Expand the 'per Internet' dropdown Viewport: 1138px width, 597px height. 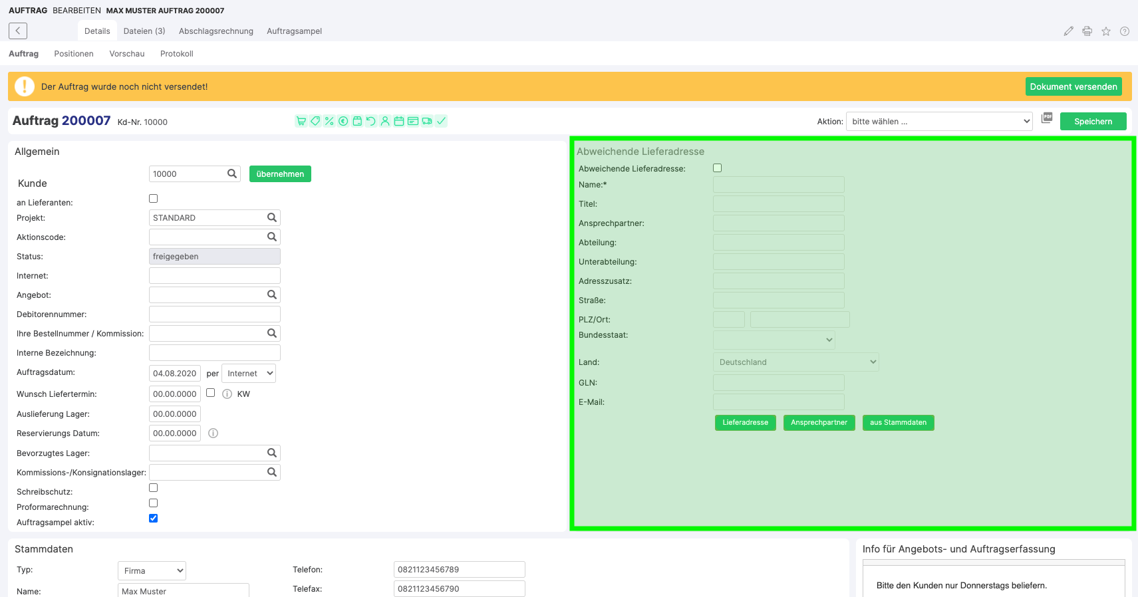tap(249, 374)
